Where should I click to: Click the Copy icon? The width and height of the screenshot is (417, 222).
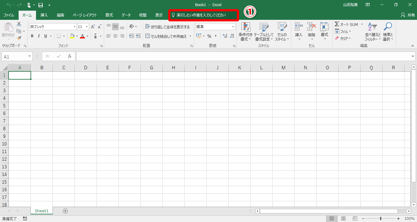(x=19, y=31)
